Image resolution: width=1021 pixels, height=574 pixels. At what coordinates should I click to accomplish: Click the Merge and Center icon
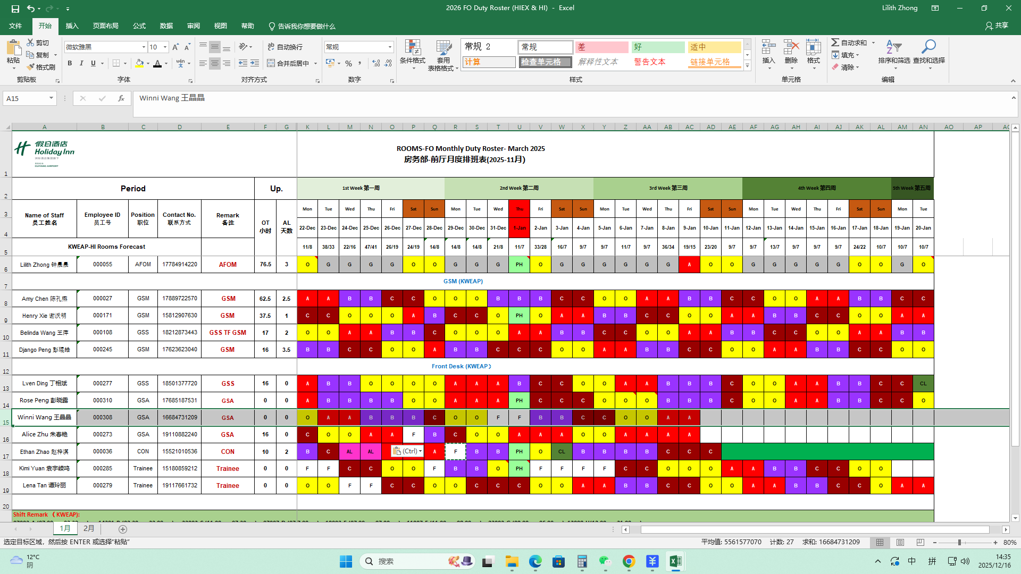click(x=271, y=63)
